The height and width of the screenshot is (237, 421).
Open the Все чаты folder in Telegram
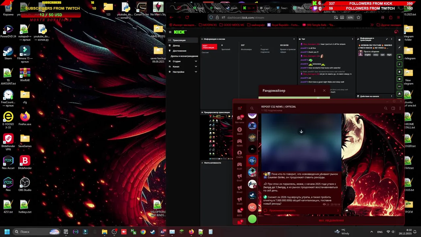pos(239,119)
